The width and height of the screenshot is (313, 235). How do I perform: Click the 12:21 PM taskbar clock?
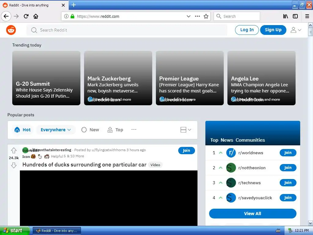[302, 231]
